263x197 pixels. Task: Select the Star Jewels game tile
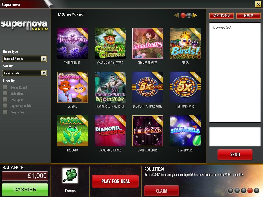[x=185, y=131]
